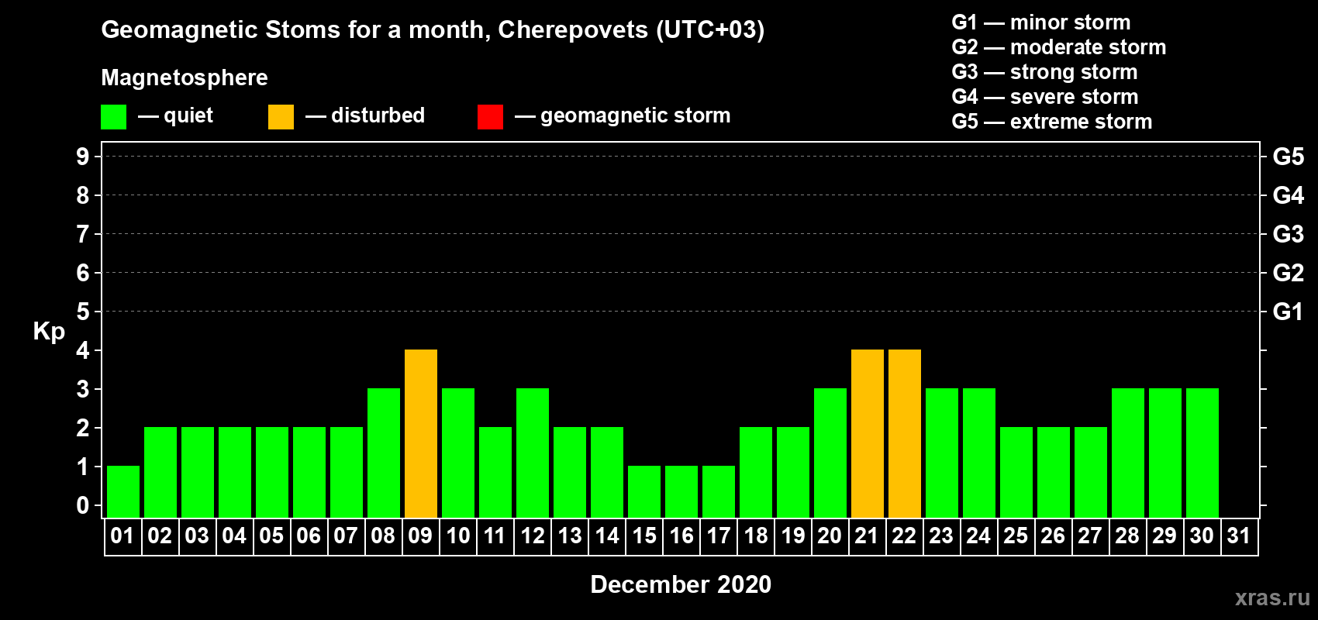Click the G2 — moderate storm legend line
Image resolution: width=1318 pixels, height=620 pixels.
click(1059, 47)
